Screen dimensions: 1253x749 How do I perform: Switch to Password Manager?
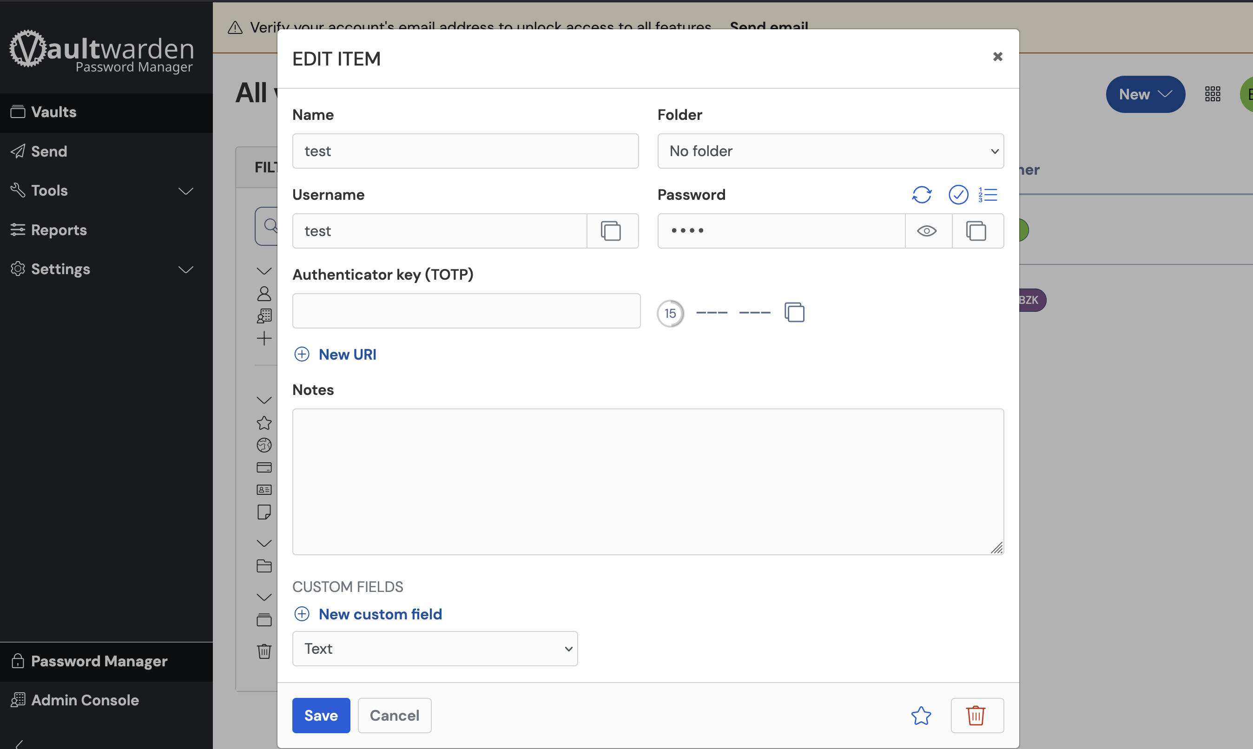106,662
